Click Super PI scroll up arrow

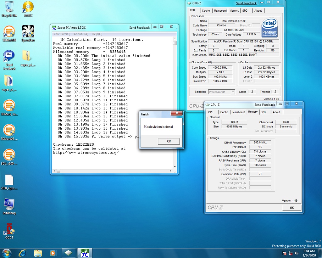[175, 39]
